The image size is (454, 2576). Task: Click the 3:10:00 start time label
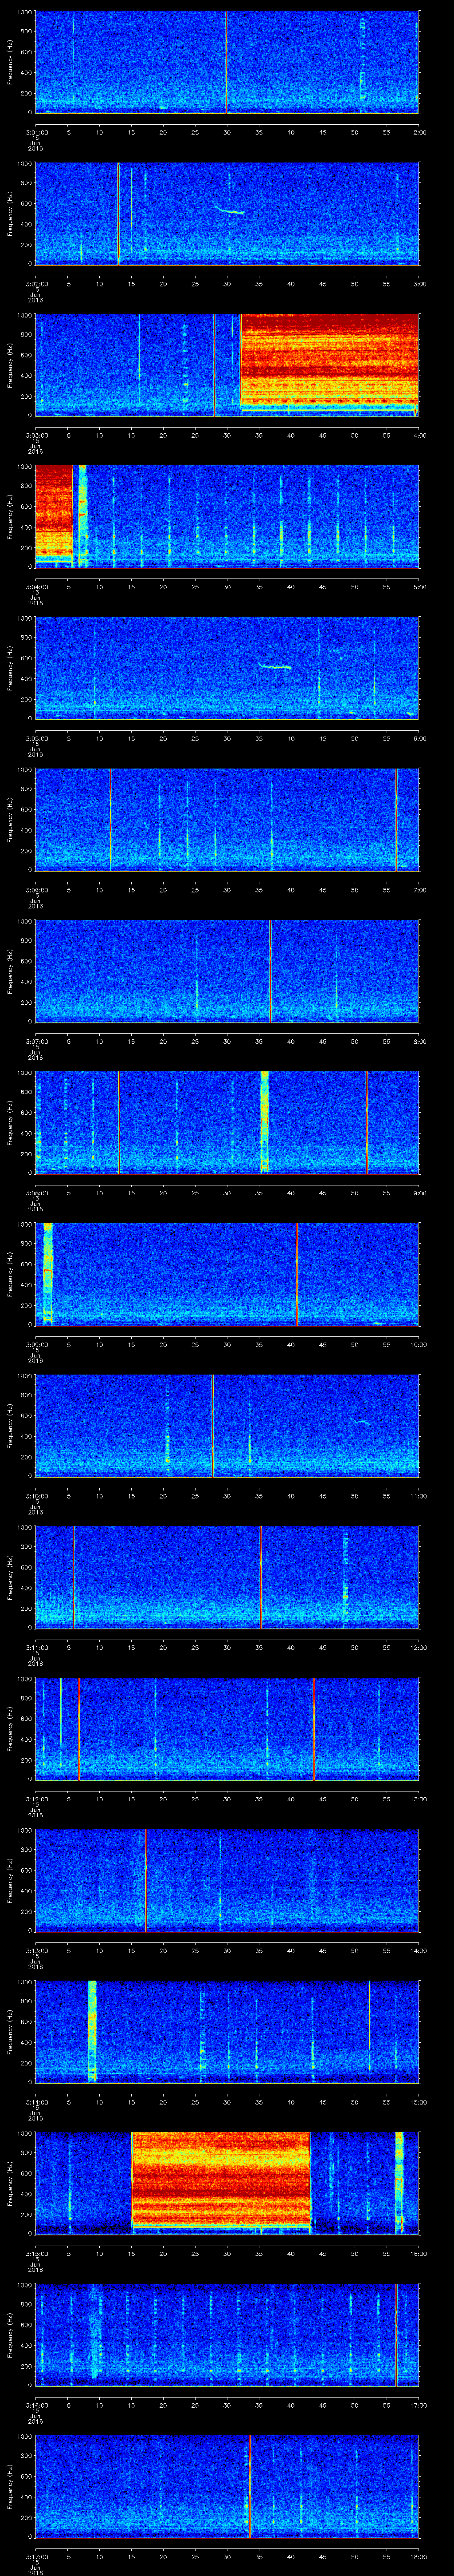click(37, 1495)
